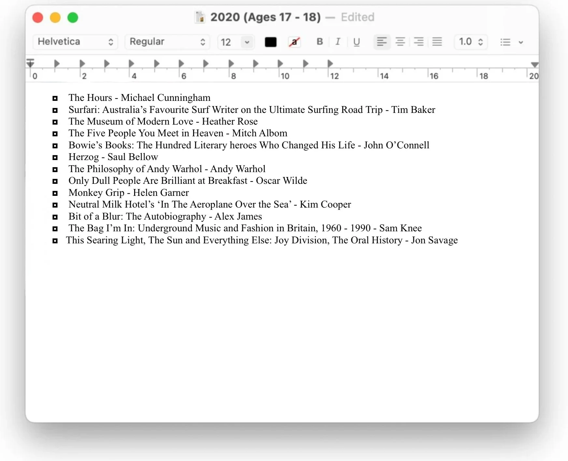The image size is (568, 461).
Task: Expand the list style chevron
Action: coord(521,42)
